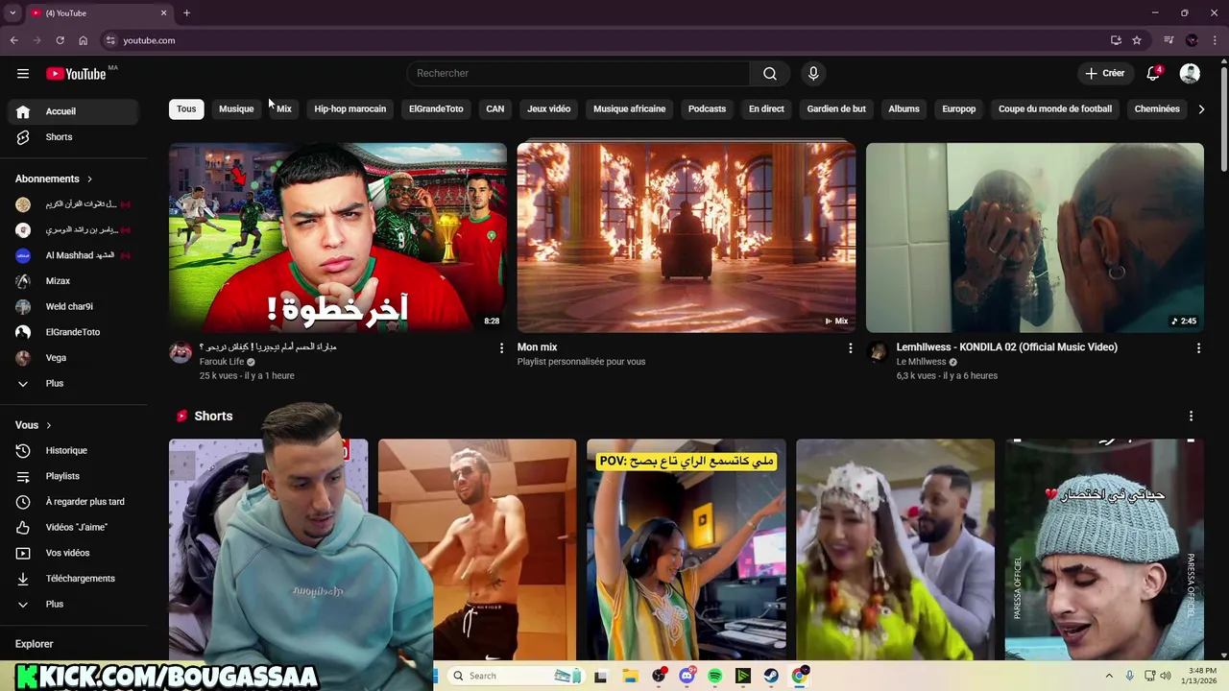
Task: Start voice search with the microphone
Action: click(x=813, y=74)
